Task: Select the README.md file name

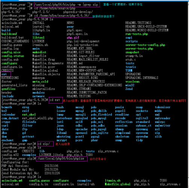Action: pyautogui.click(x=74, y=63)
